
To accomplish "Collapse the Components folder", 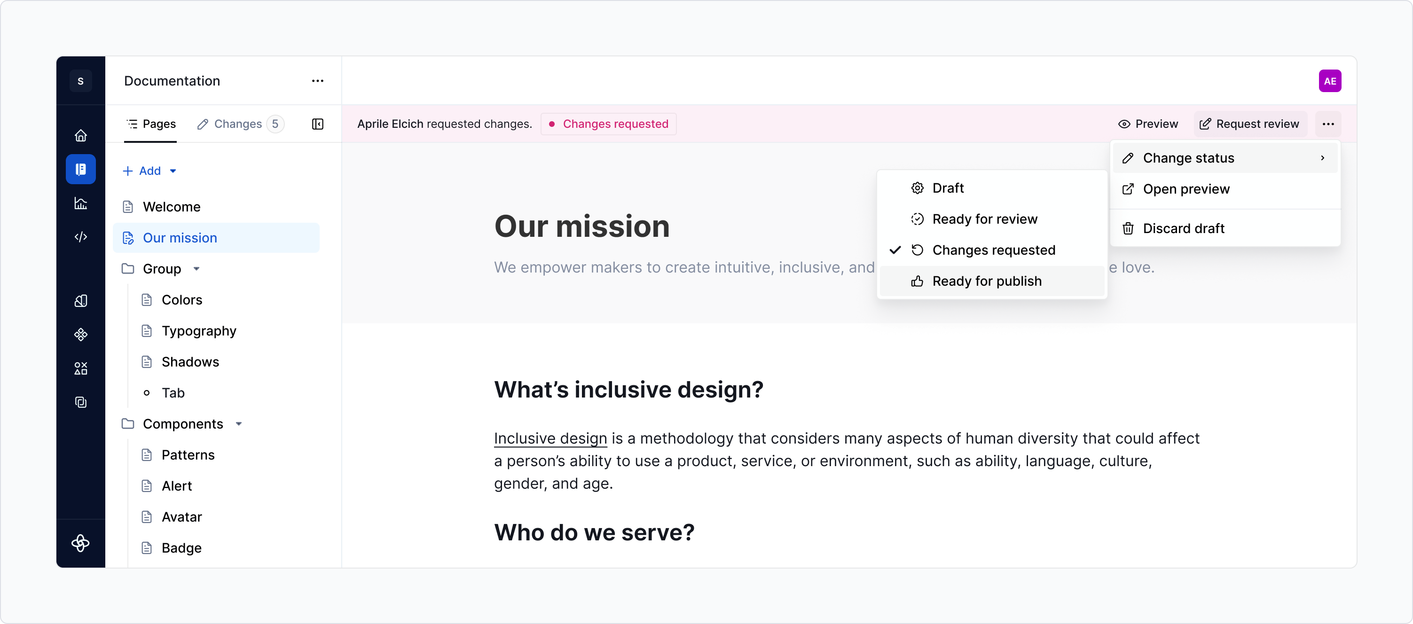I will tap(239, 424).
